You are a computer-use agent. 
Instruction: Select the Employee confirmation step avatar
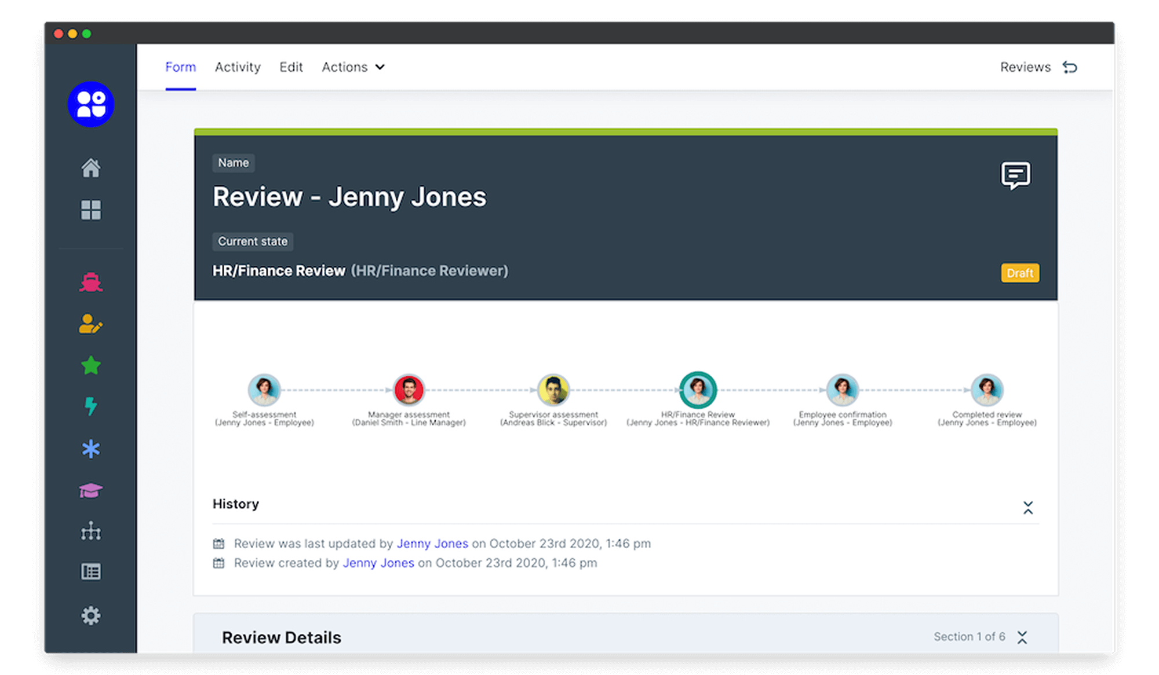843,390
